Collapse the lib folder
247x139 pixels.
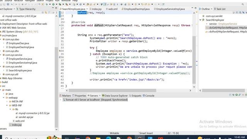click(10, 109)
